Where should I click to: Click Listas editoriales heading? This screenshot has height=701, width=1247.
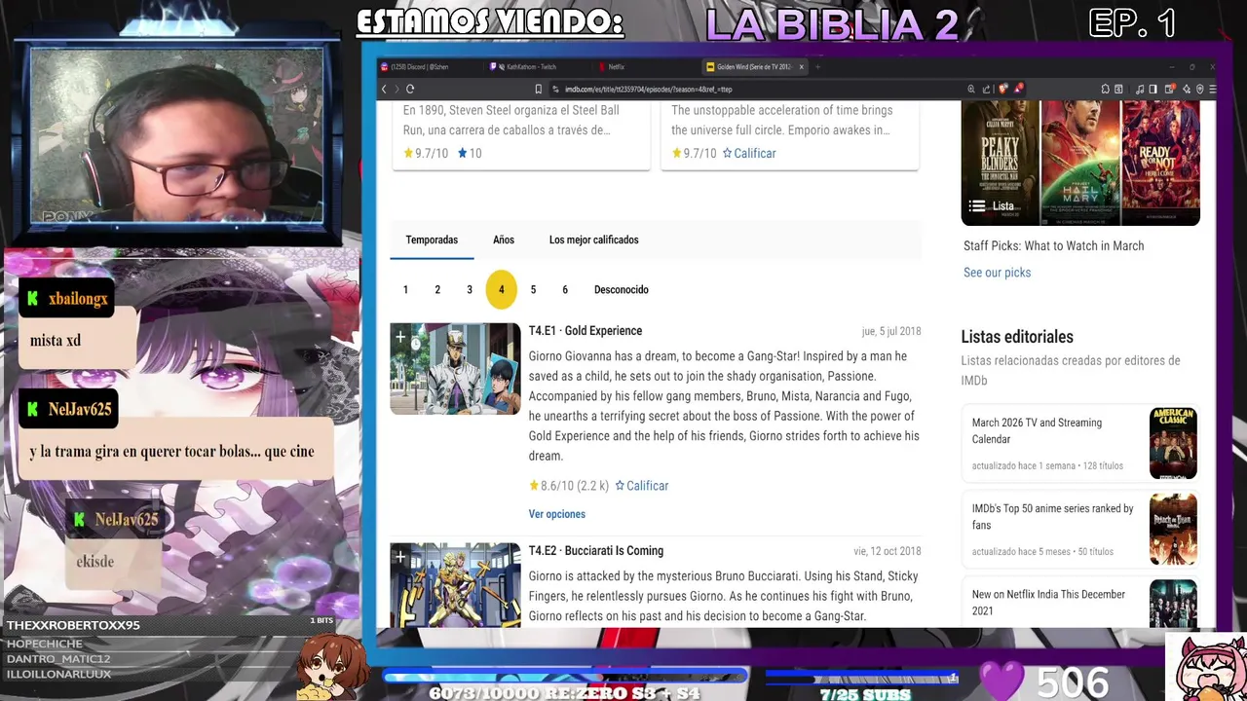[1017, 337]
